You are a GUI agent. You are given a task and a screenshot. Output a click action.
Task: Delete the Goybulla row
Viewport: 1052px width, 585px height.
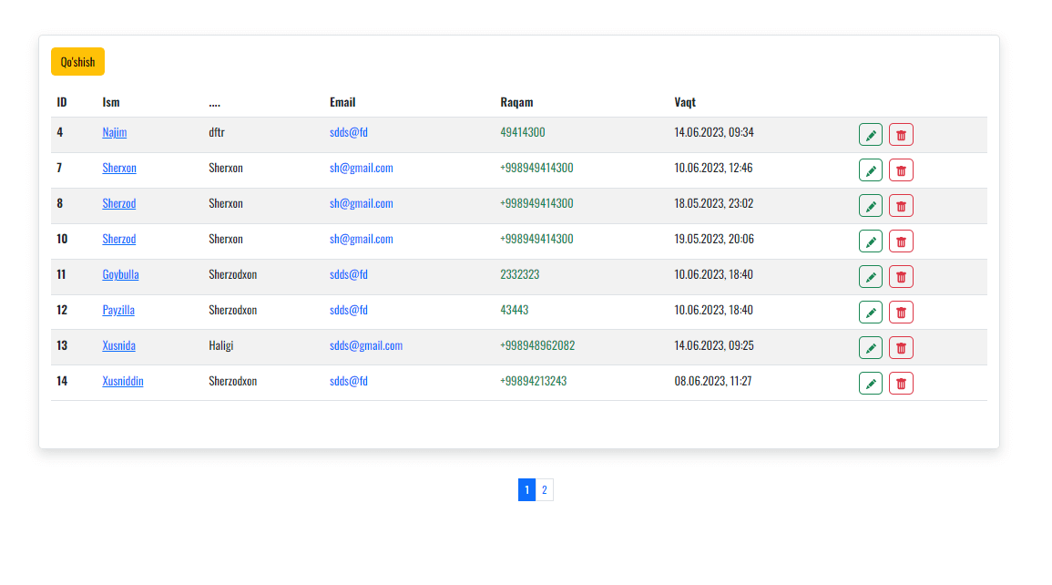901,277
